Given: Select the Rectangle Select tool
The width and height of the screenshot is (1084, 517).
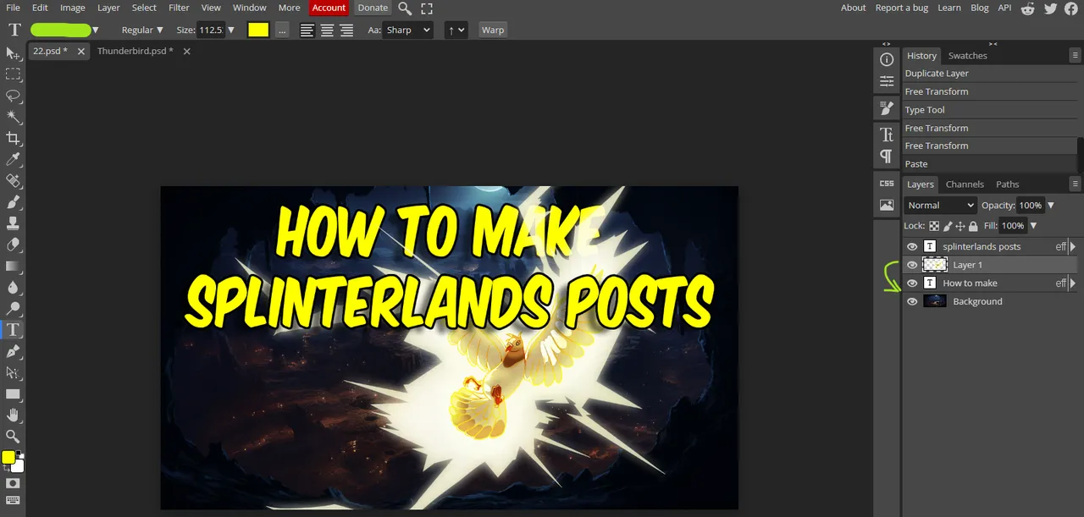Looking at the screenshot, I should point(13,74).
